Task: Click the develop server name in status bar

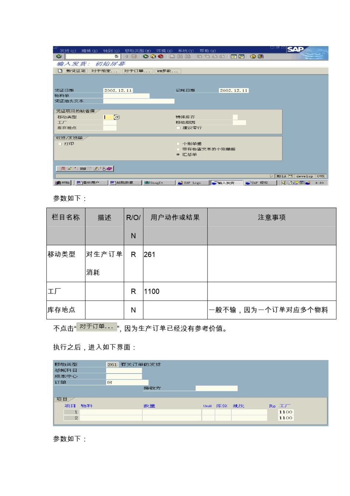Action: [304, 176]
